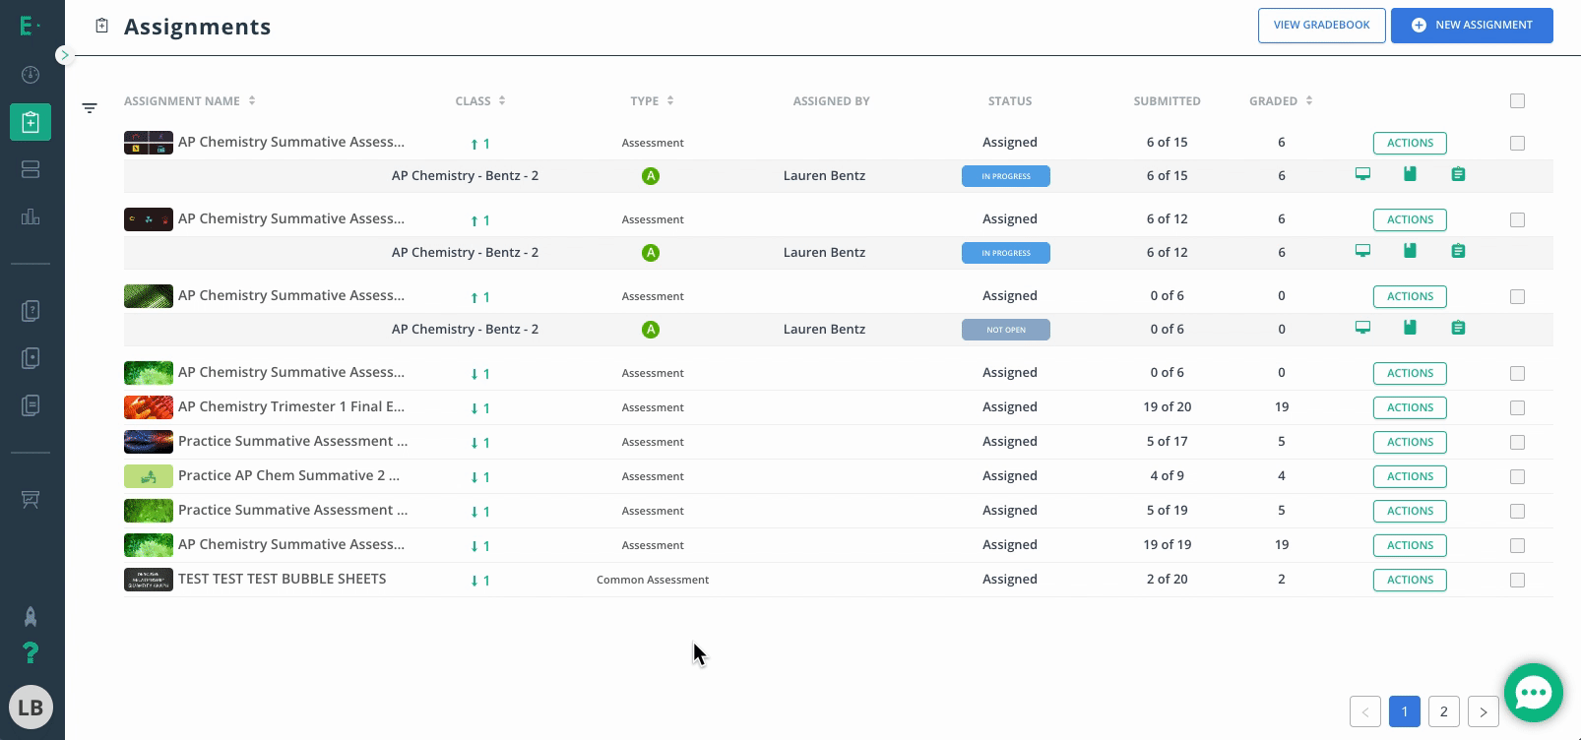Expand class list for Practice AP Chem Summative 2
This screenshot has height=740, width=1581.
point(479,477)
